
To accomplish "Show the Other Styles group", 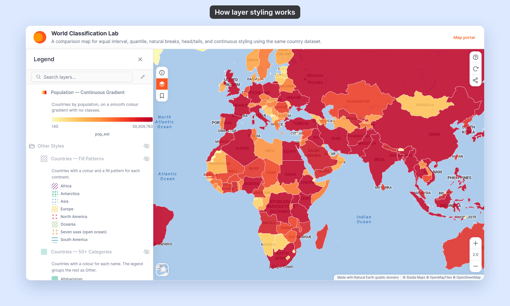I will [147, 146].
